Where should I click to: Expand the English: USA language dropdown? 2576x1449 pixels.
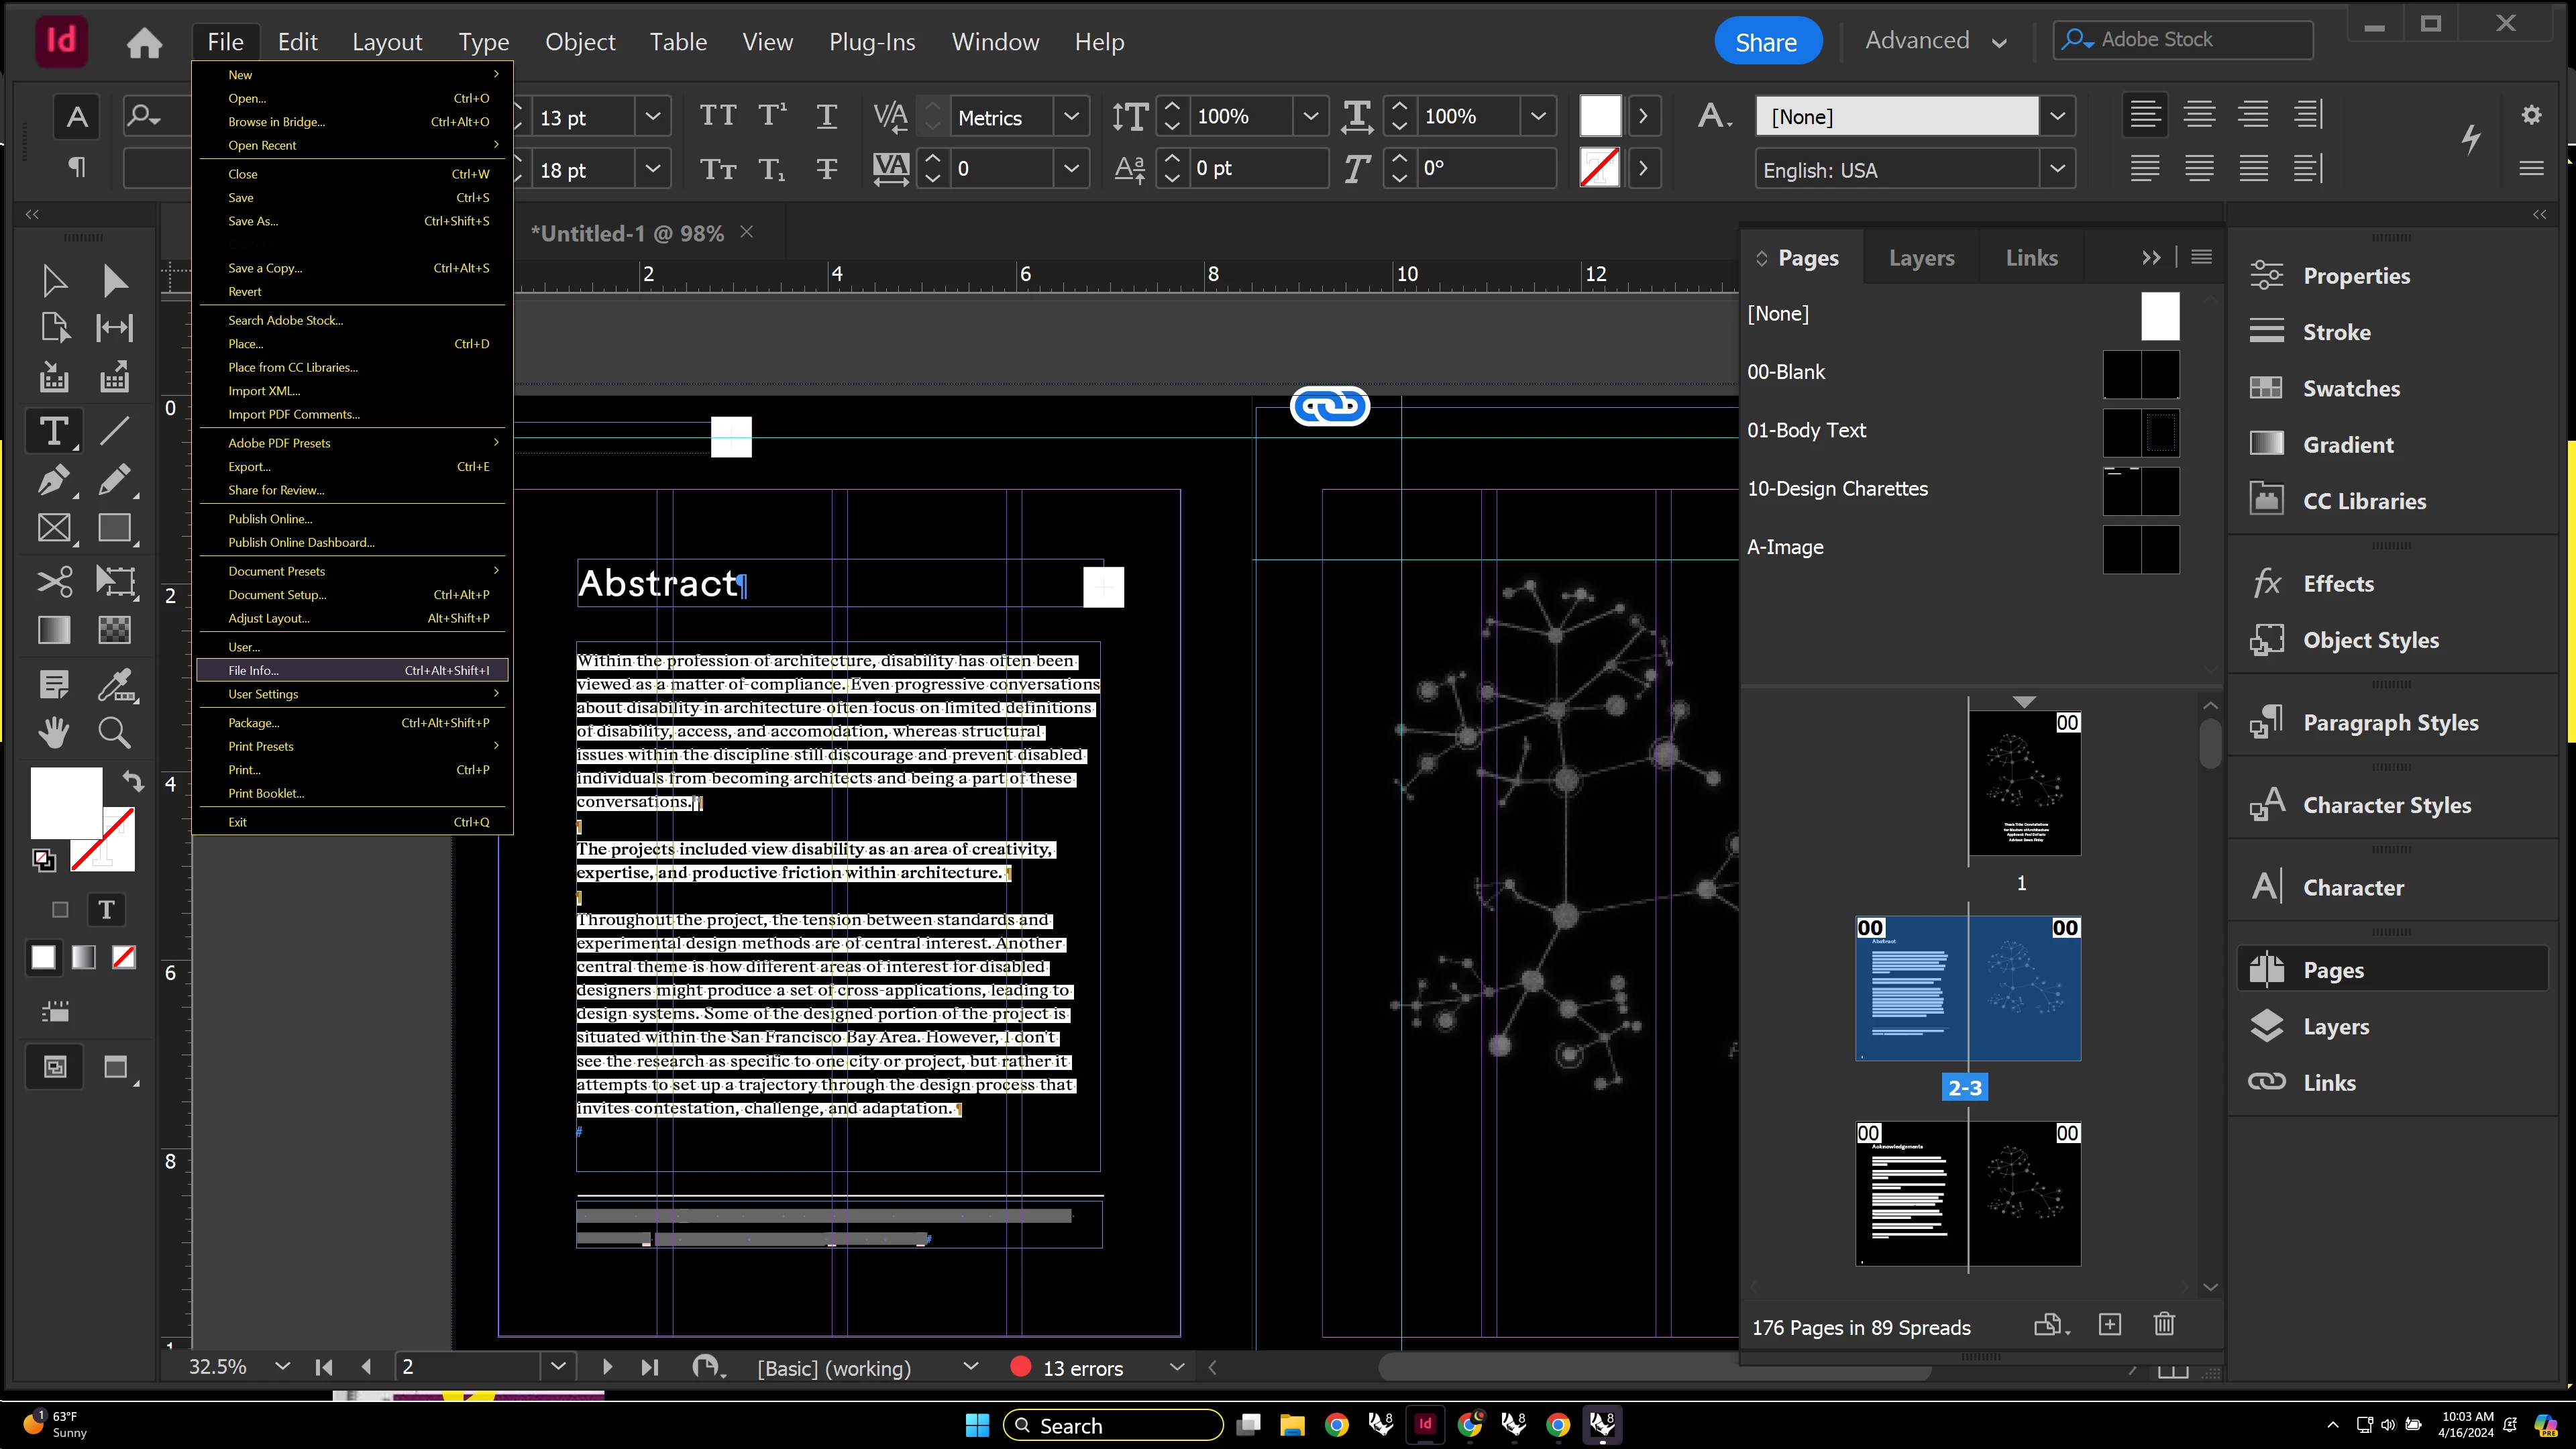point(2057,169)
